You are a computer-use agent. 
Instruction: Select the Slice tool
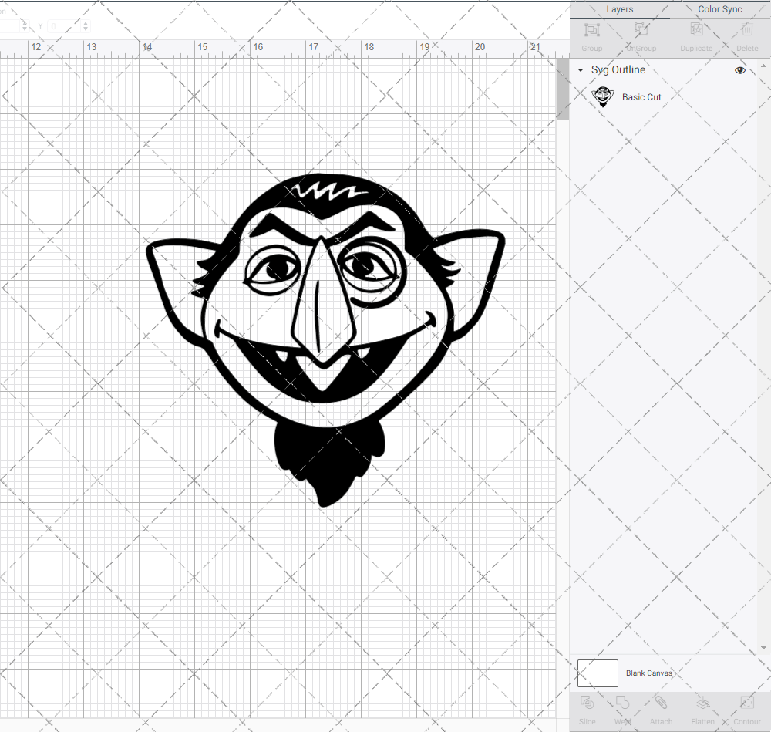[x=587, y=710]
